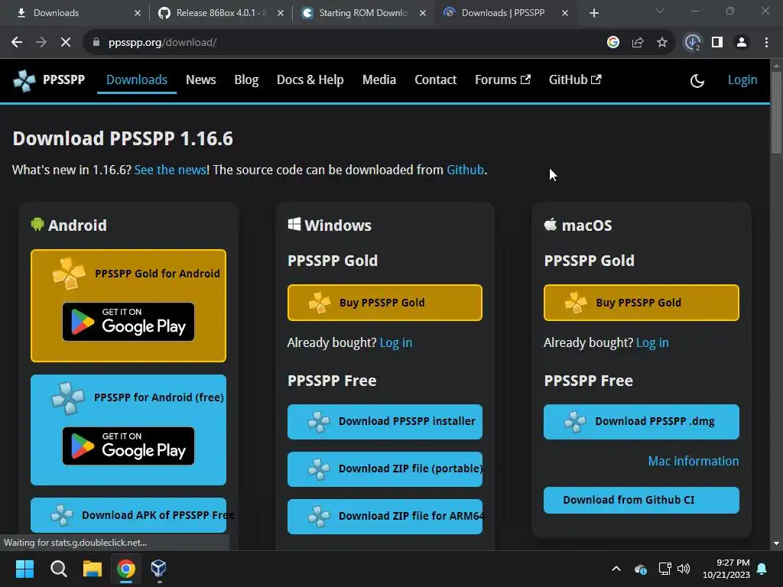This screenshot has height=587, width=783.
Task: Open Chrome three-dot menu
Action: coord(766,43)
